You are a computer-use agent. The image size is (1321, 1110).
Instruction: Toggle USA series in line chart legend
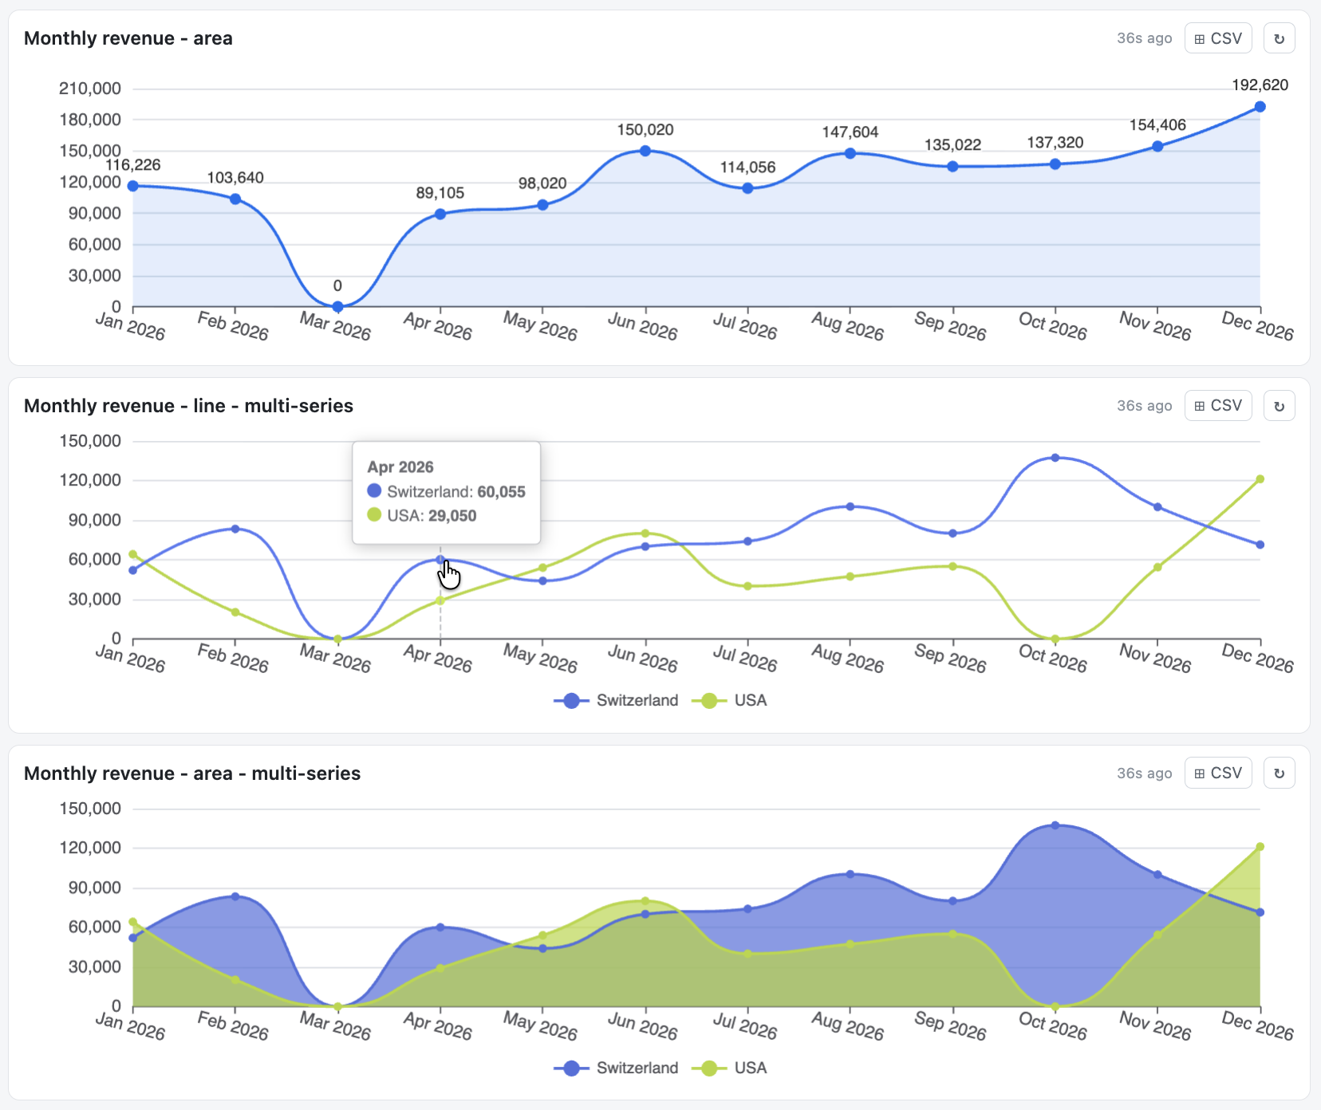point(729,701)
